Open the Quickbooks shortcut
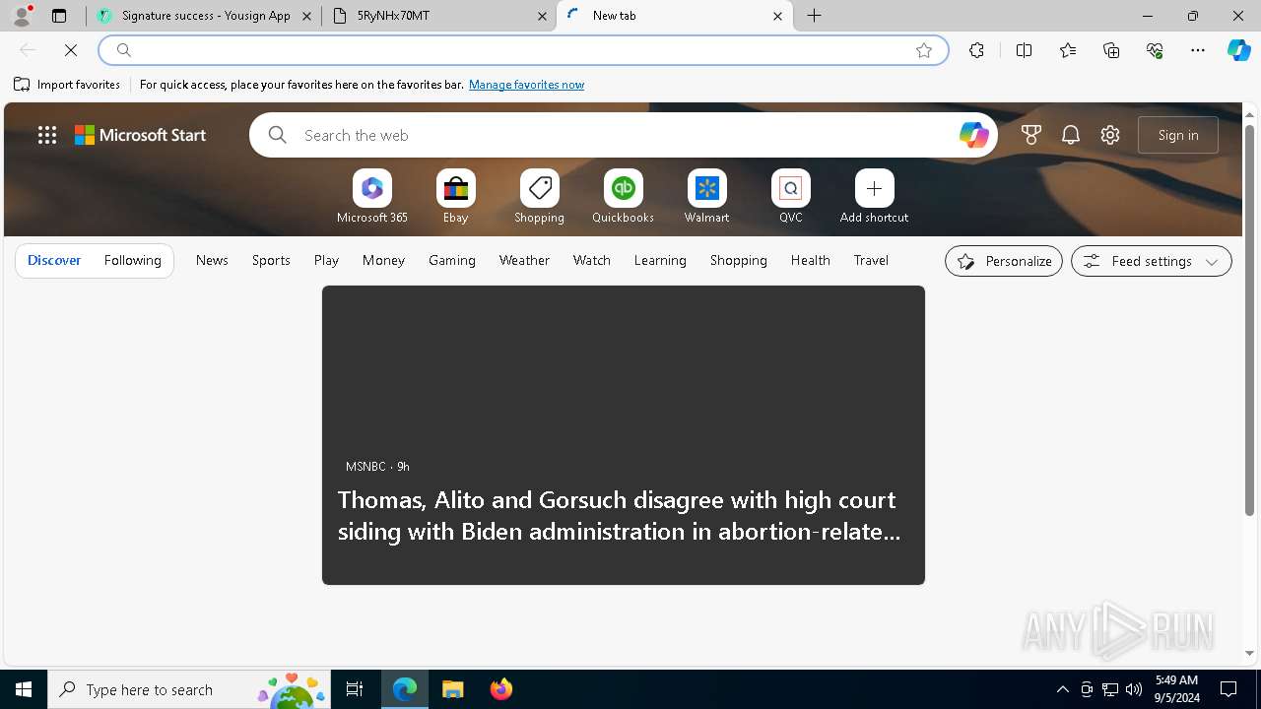This screenshot has height=709, width=1261. 624,197
